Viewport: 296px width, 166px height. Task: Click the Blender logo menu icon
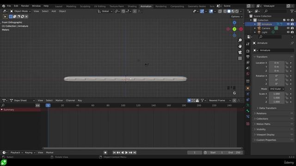(x=4, y=6)
